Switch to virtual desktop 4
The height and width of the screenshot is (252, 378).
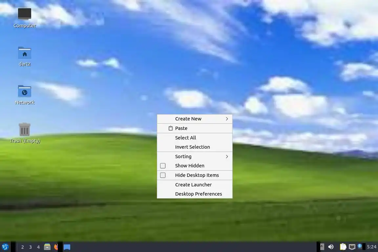click(38, 247)
